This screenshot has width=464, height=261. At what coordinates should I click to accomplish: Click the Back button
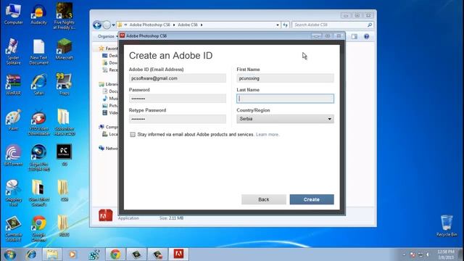pos(264,199)
